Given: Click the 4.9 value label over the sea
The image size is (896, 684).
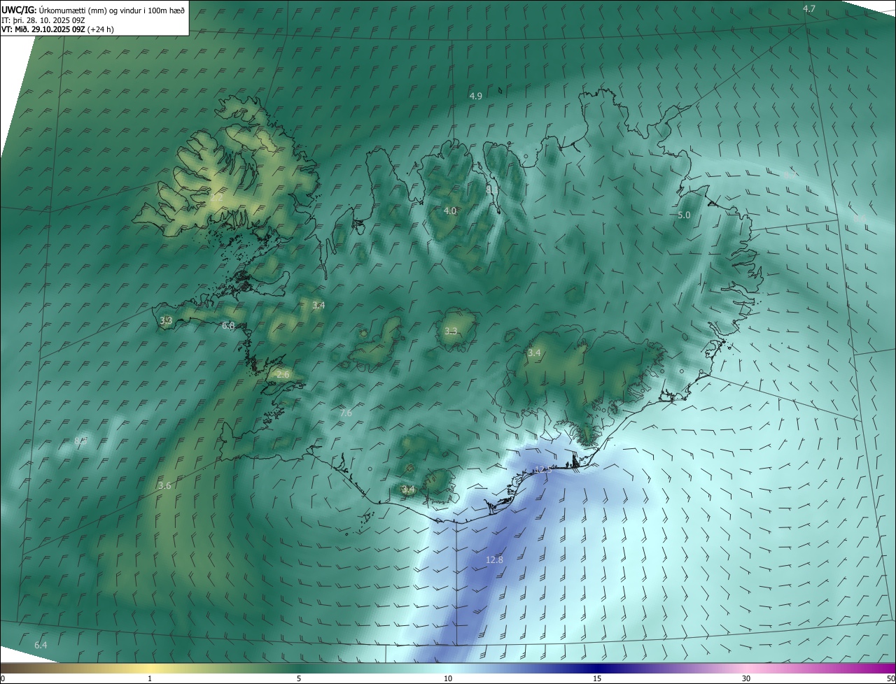Looking at the screenshot, I should pyautogui.click(x=476, y=96).
